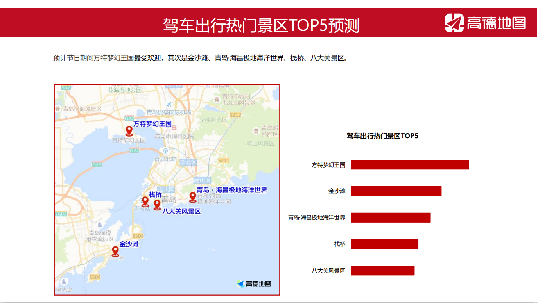The height and width of the screenshot is (303, 538).
Task: Click the 八大关风景区 map pin
Action: pos(157,205)
